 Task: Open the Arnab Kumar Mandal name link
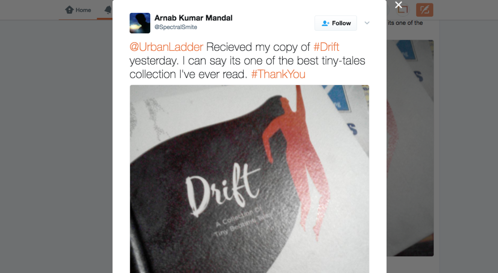click(x=194, y=18)
